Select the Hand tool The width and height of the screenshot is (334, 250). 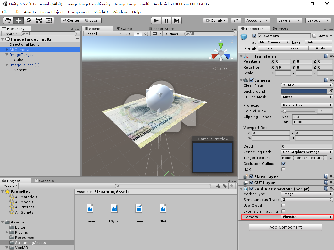tap(8, 20)
